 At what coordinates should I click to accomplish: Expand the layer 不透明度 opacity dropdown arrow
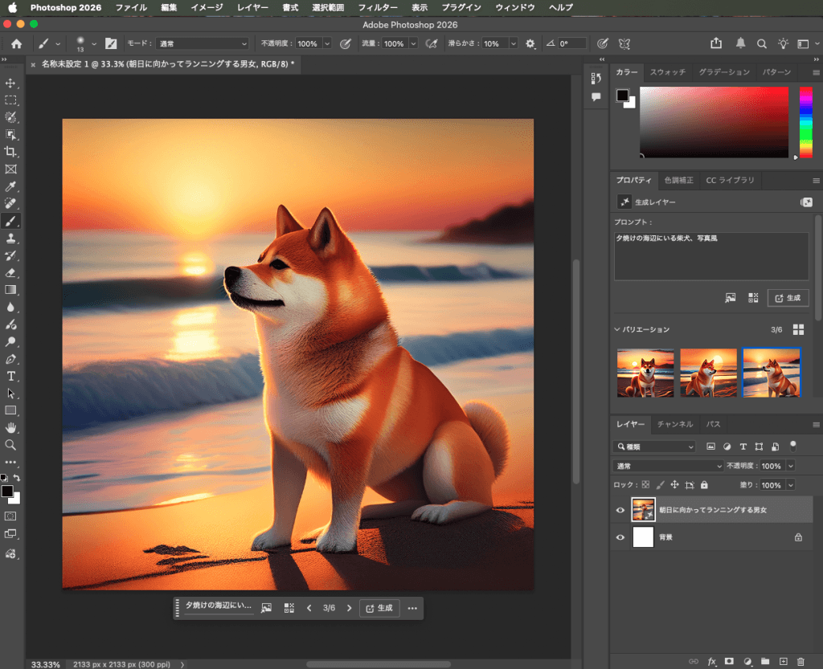791,466
